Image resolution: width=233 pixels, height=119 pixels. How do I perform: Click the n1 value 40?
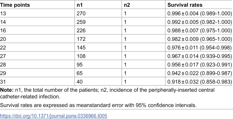tap(80, 81)
